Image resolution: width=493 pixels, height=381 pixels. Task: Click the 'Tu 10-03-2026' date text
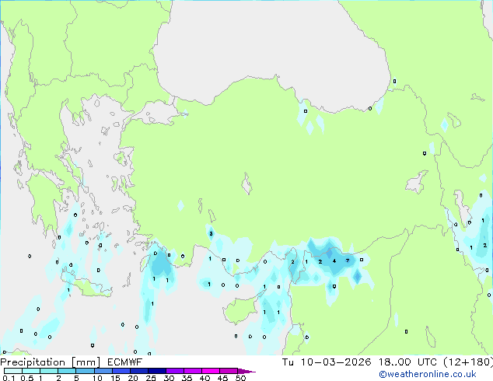327,362
